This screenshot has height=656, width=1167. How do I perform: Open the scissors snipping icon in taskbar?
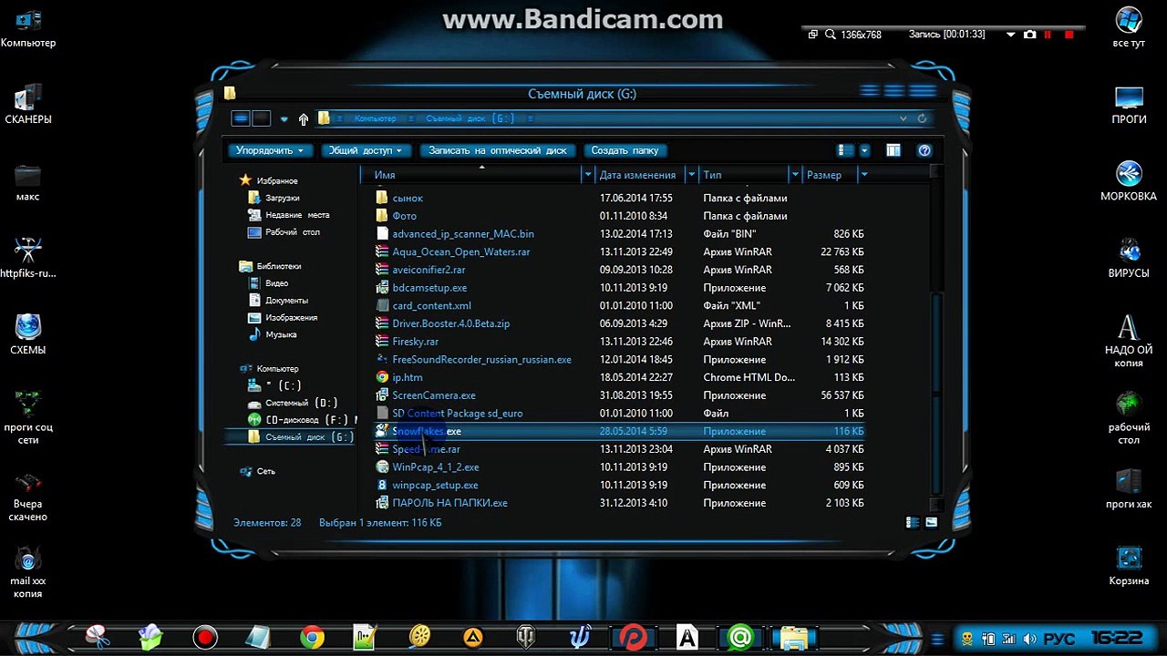pyautogui.click(x=98, y=637)
